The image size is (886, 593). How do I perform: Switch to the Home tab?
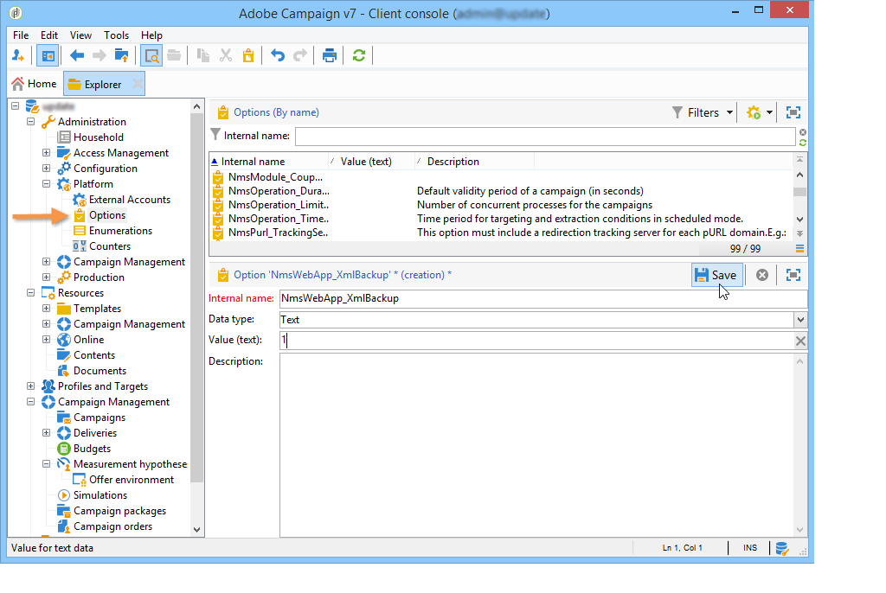(x=35, y=84)
